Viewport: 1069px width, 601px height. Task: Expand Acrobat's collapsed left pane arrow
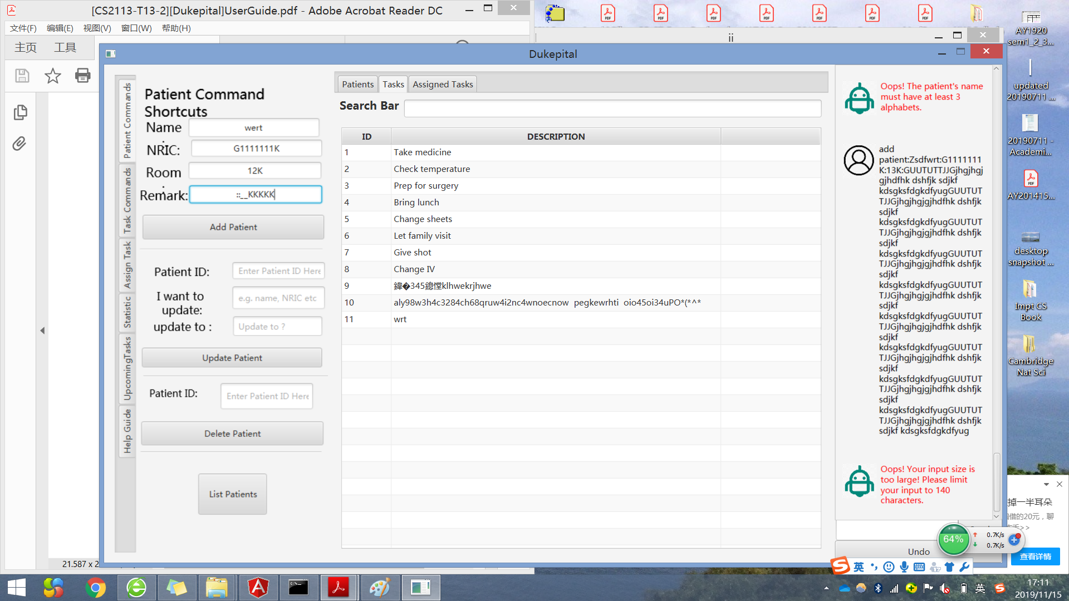pos(42,331)
